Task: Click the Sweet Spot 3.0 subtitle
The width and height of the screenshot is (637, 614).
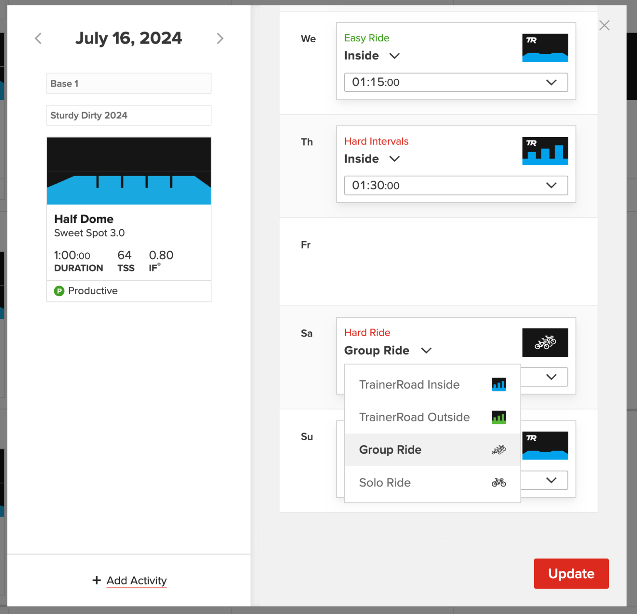Action: click(89, 233)
